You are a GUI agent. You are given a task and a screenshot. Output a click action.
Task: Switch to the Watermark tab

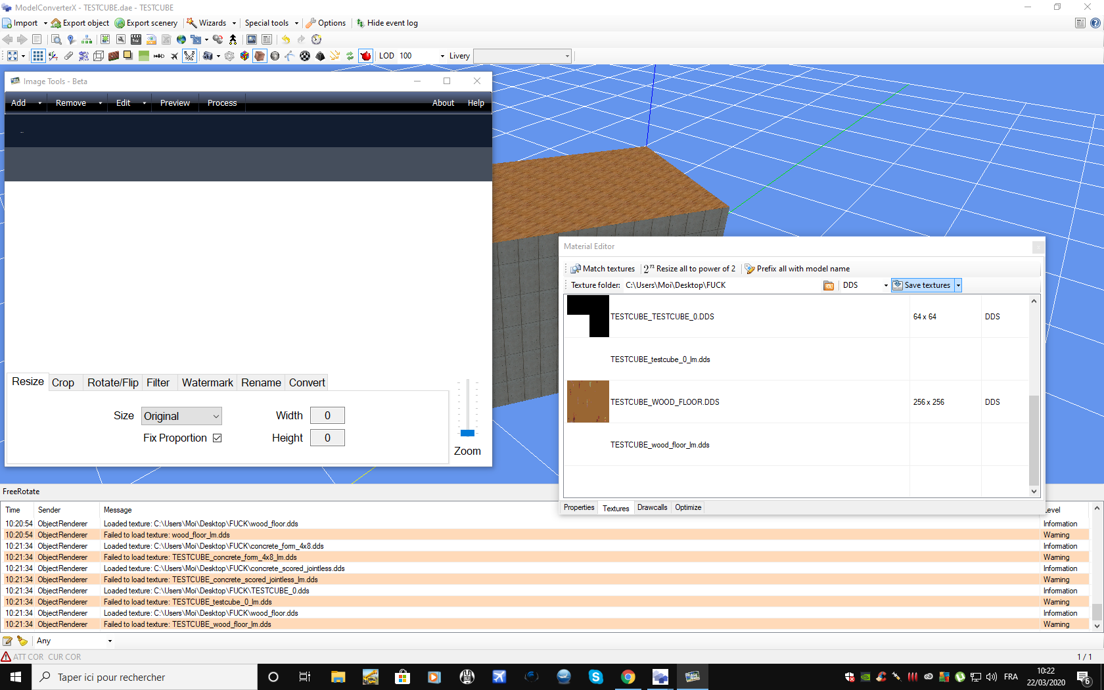208,383
